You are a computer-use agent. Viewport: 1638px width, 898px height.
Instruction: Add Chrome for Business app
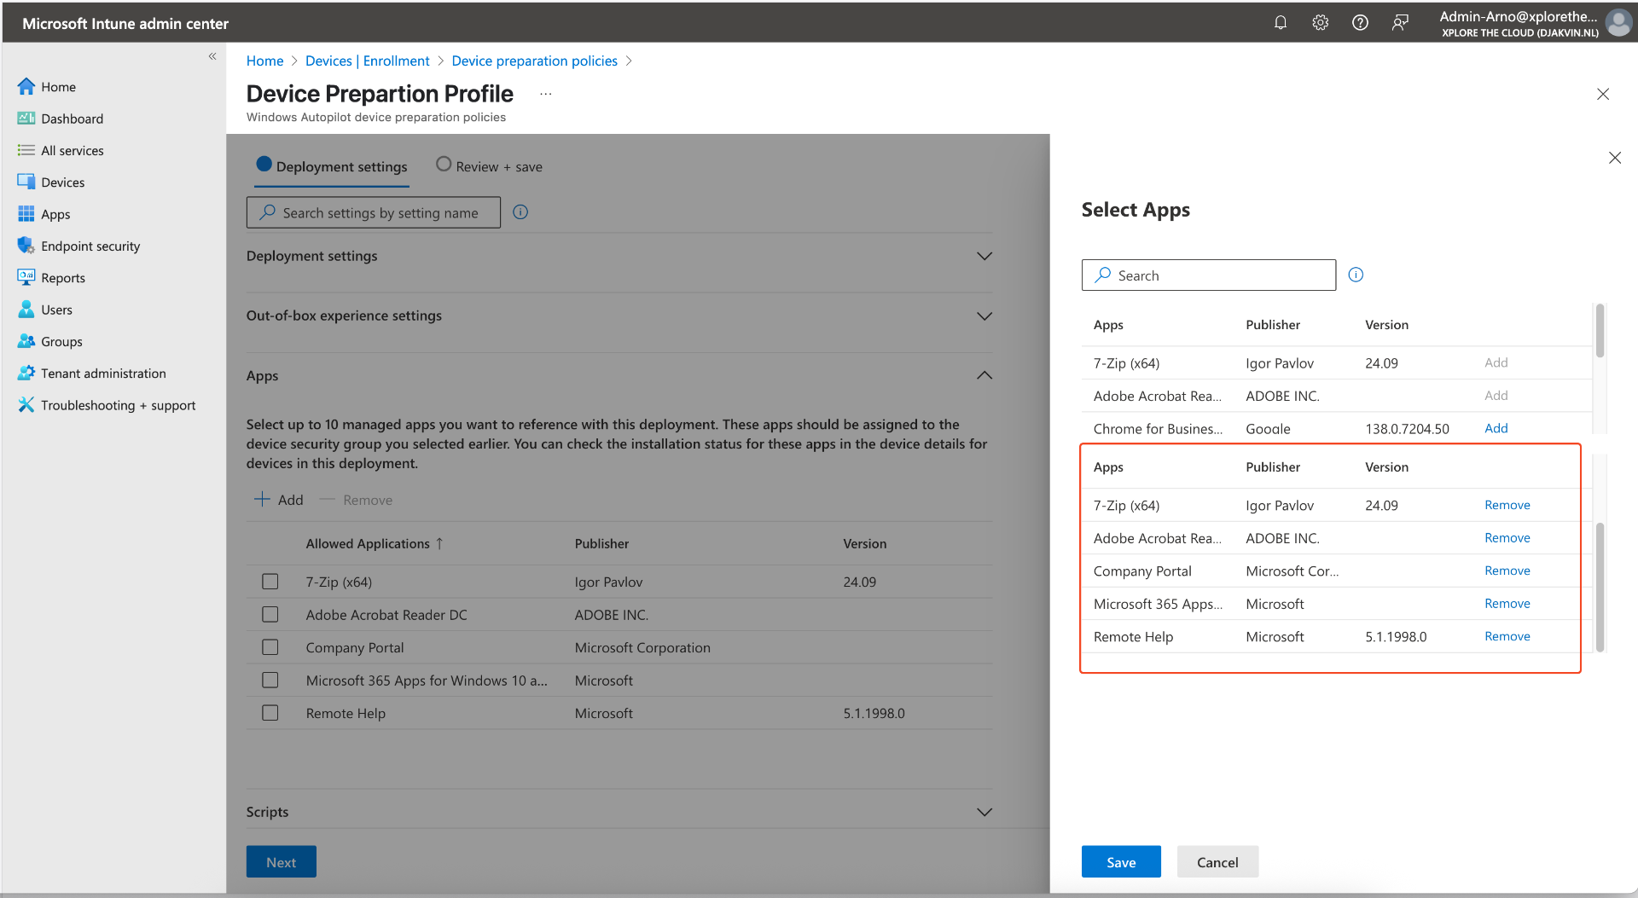(1496, 428)
